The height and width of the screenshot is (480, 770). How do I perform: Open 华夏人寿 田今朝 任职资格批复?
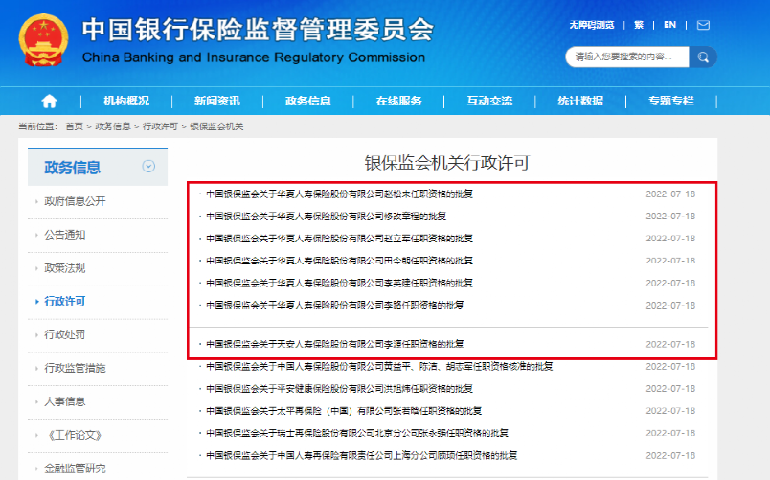coord(339,261)
